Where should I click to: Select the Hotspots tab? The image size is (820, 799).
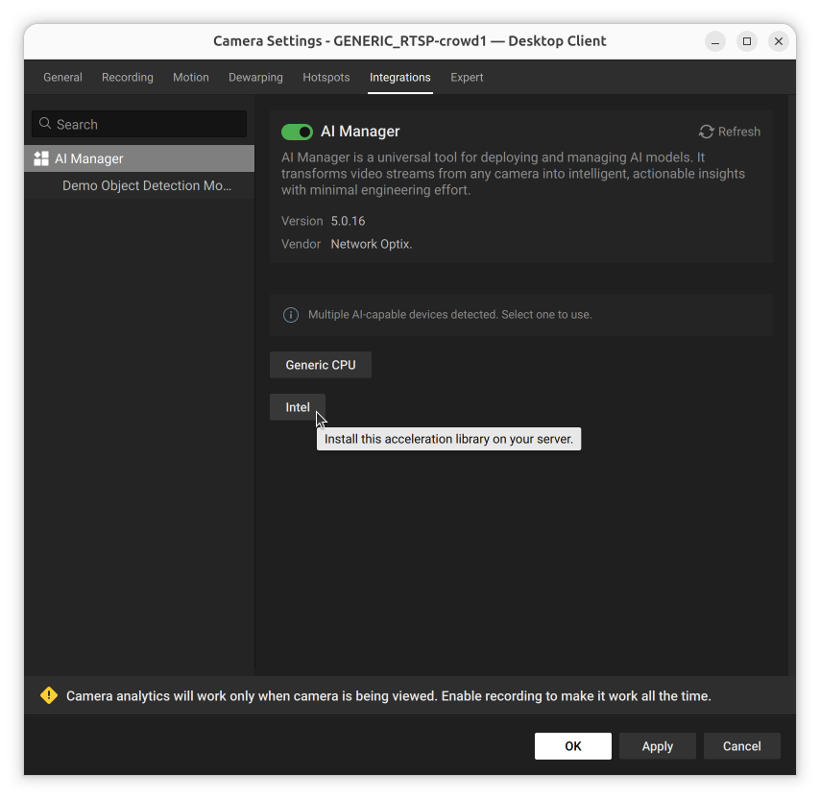(326, 78)
